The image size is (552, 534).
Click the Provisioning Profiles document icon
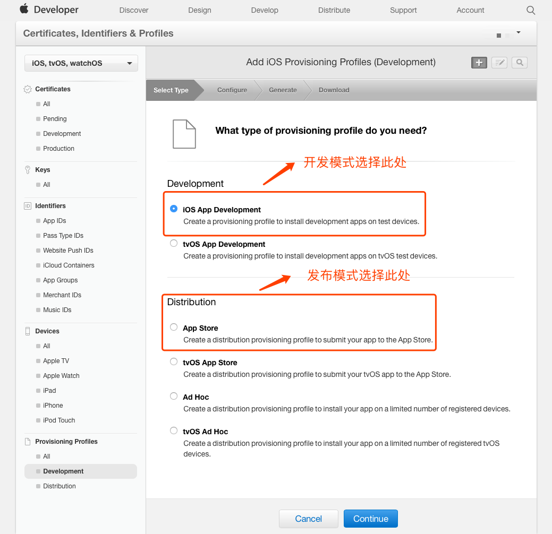coord(28,442)
